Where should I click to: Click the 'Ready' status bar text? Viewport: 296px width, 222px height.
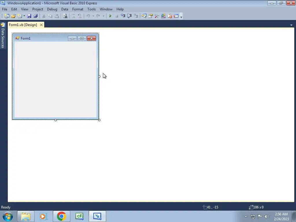point(6,207)
